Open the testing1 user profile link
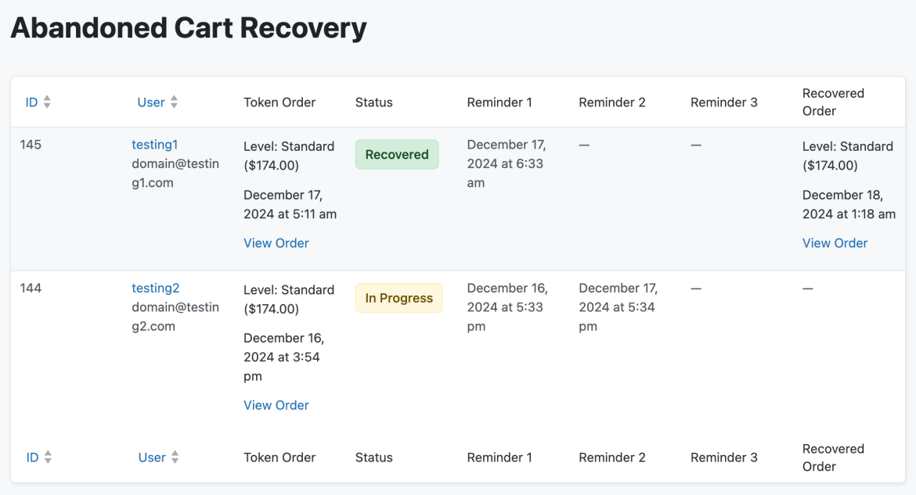The height and width of the screenshot is (495, 916). tap(154, 144)
